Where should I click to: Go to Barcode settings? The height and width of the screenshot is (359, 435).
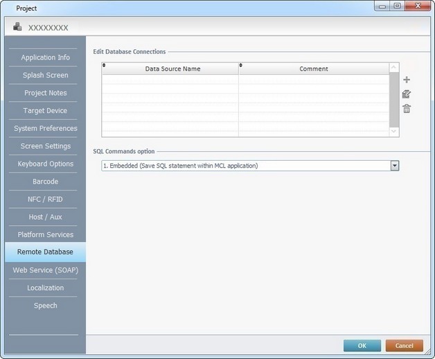tap(46, 182)
